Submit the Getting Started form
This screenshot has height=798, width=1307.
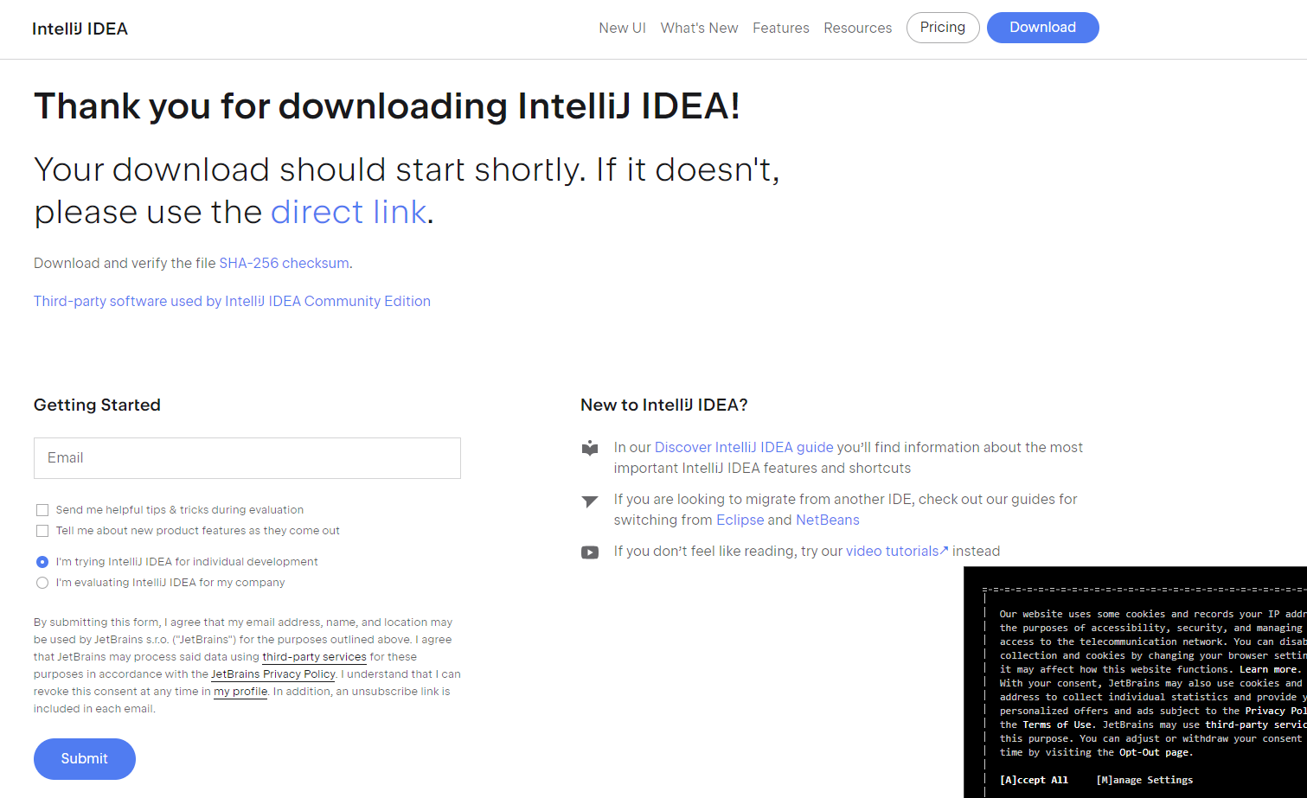[85, 759]
